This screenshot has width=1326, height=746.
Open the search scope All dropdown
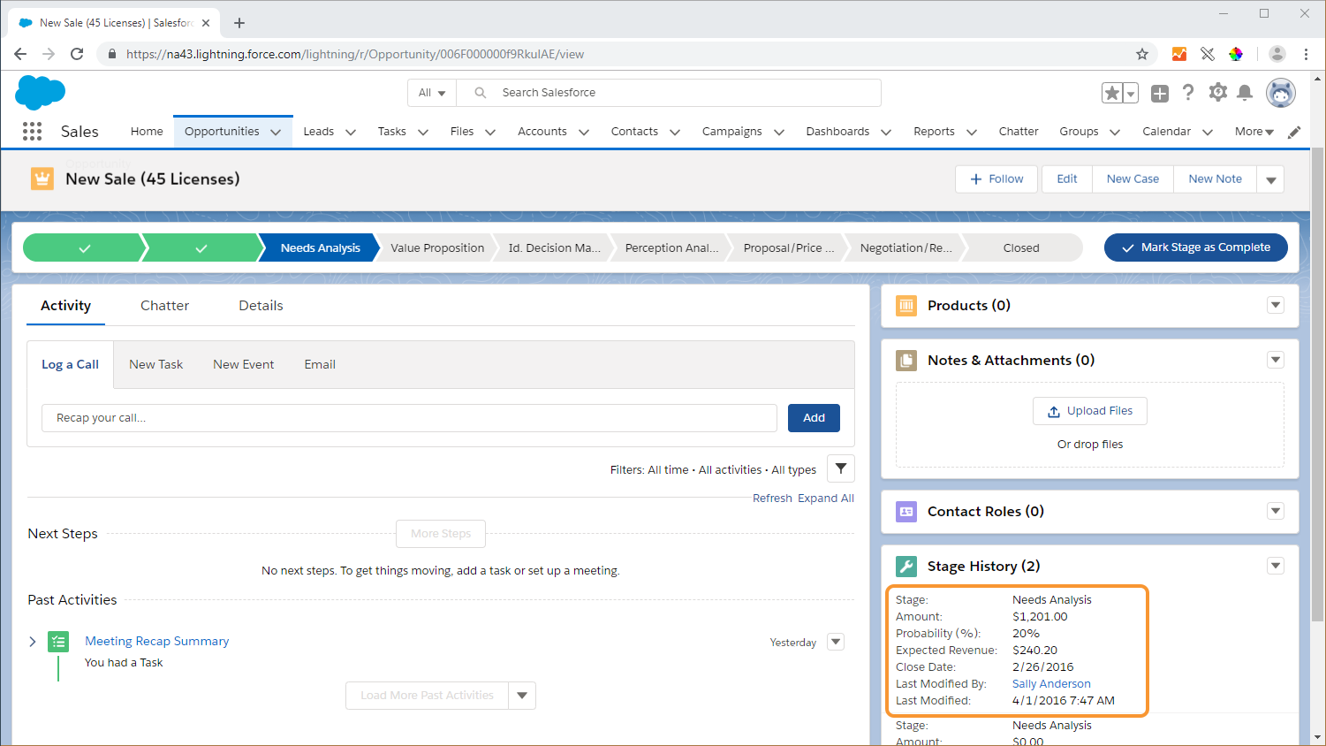point(432,93)
